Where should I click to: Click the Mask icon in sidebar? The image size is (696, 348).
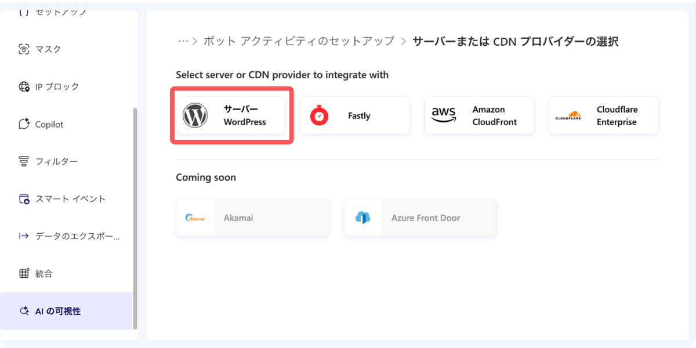(24, 49)
